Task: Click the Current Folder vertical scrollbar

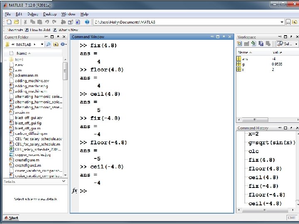Action: click(x=65, y=71)
